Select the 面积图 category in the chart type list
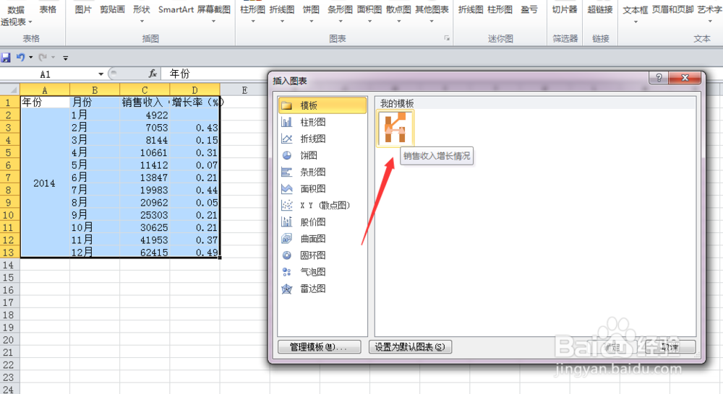 tap(322, 189)
